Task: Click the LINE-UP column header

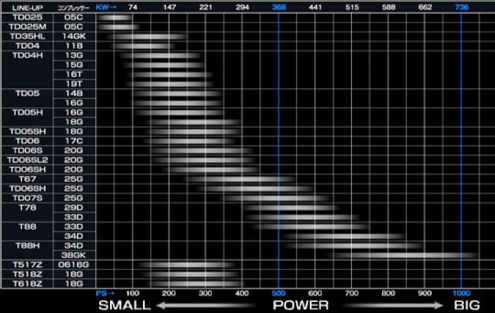Action: 27,7
